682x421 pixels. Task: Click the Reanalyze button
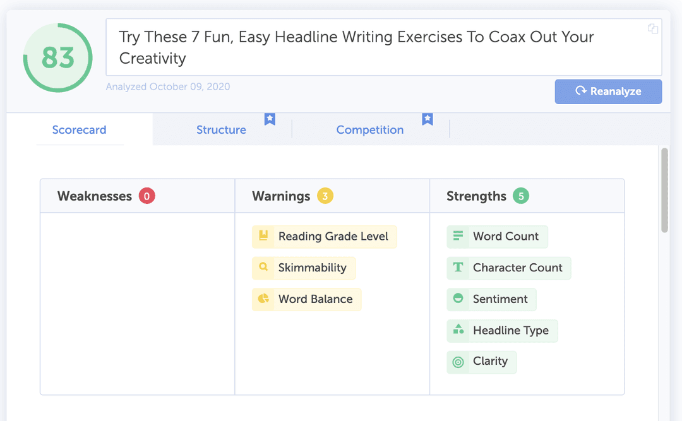[608, 92]
